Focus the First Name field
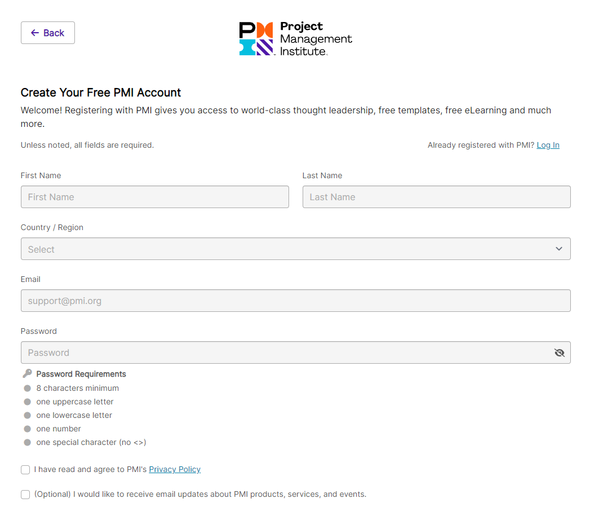Screen dimensions: 590x507 tap(154, 197)
